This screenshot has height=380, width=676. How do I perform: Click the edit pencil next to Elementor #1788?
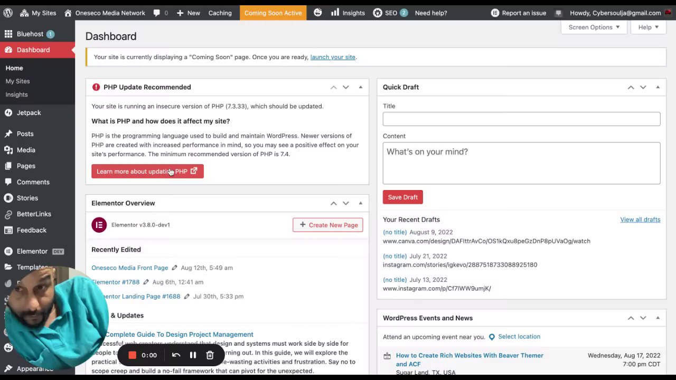click(x=146, y=282)
